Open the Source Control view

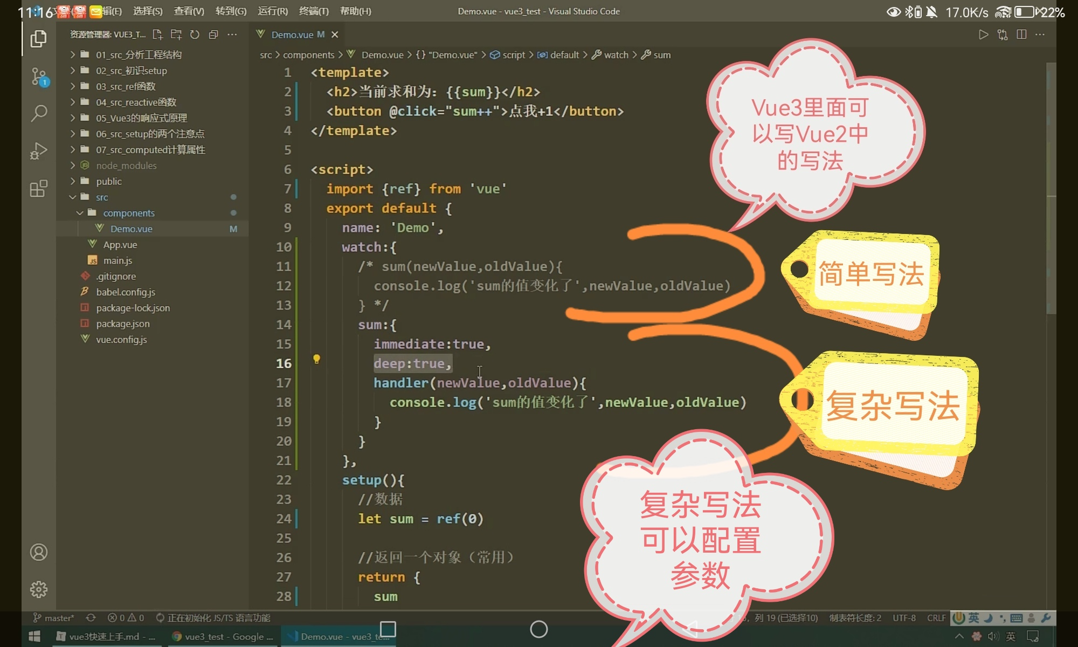[38, 77]
